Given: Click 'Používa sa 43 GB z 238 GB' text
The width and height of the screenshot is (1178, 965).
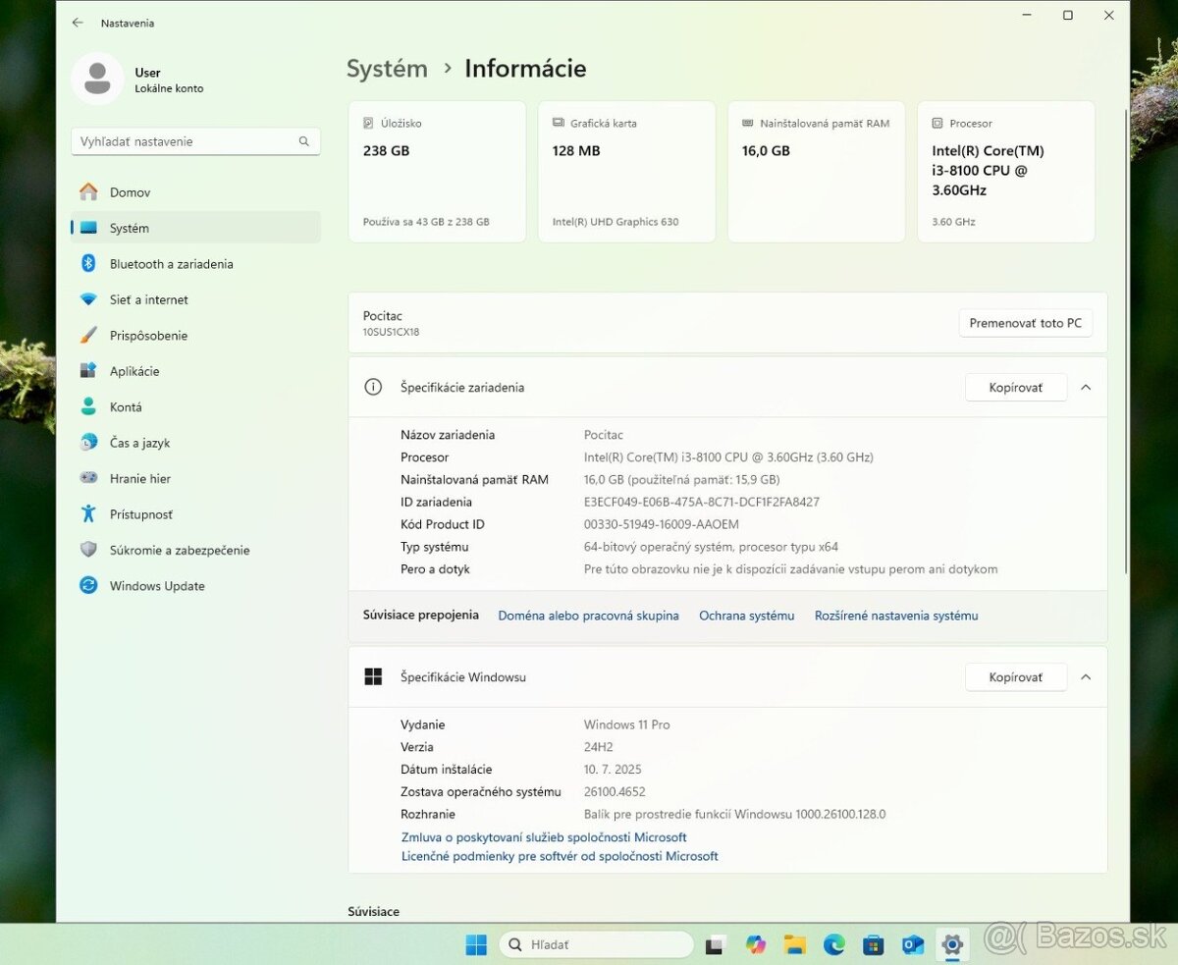Looking at the screenshot, I should tap(426, 222).
